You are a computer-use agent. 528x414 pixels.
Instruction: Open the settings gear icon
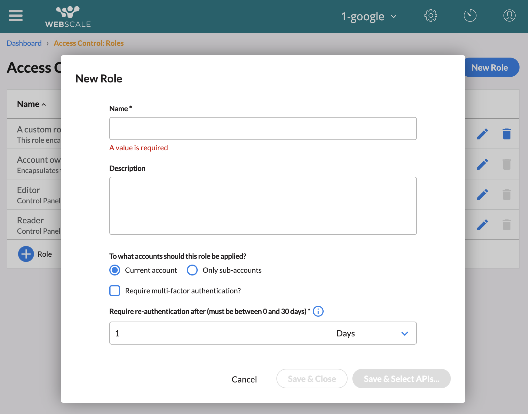click(431, 16)
